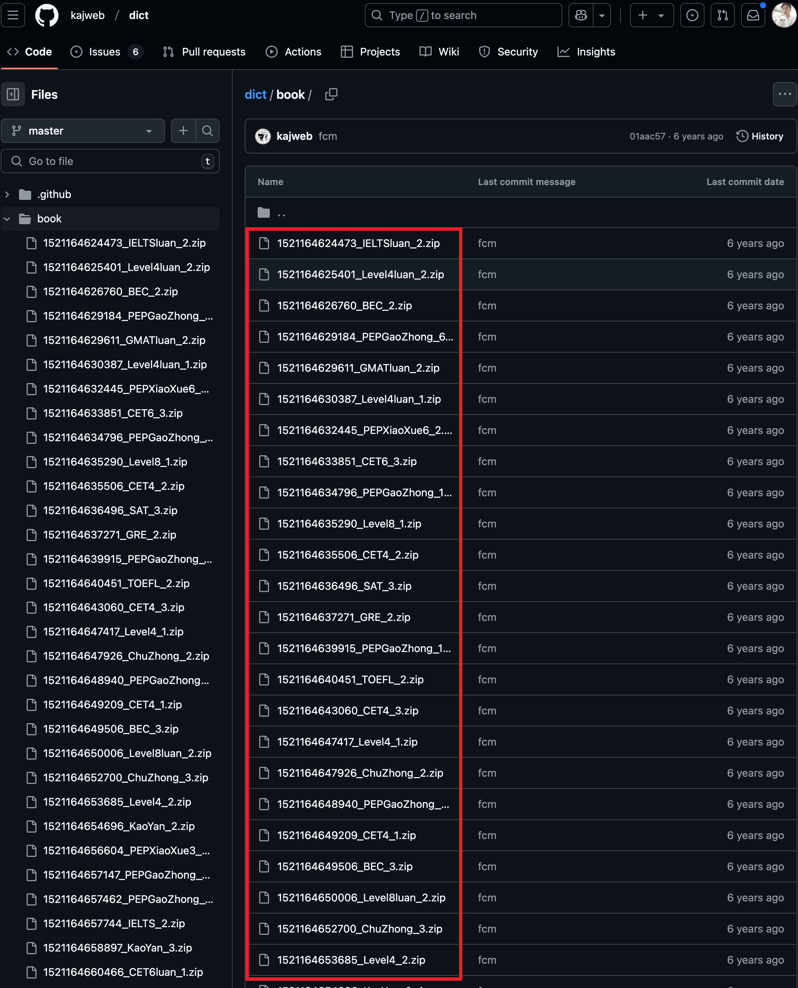Switch to the Insights tab
Image resolution: width=798 pixels, height=988 pixels.
tap(586, 52)
